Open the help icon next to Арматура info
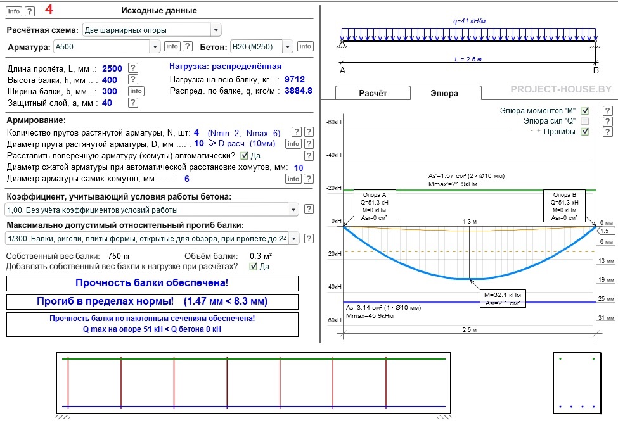This screenshot has width=618, height=425. click(188, 46)
